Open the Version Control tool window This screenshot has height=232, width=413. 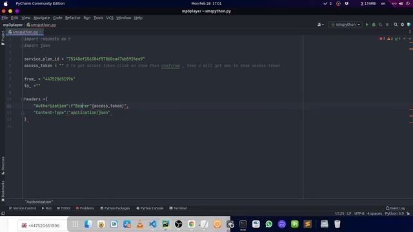coord(23,208)
